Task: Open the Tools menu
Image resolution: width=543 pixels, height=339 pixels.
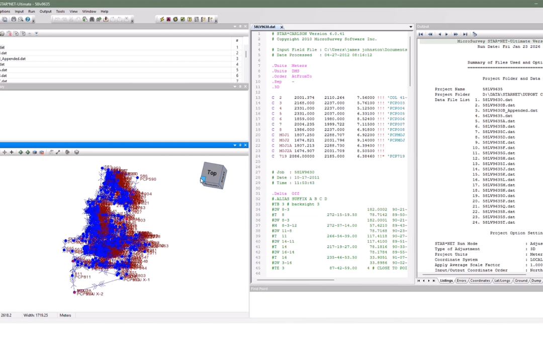Action: (60, 11)
